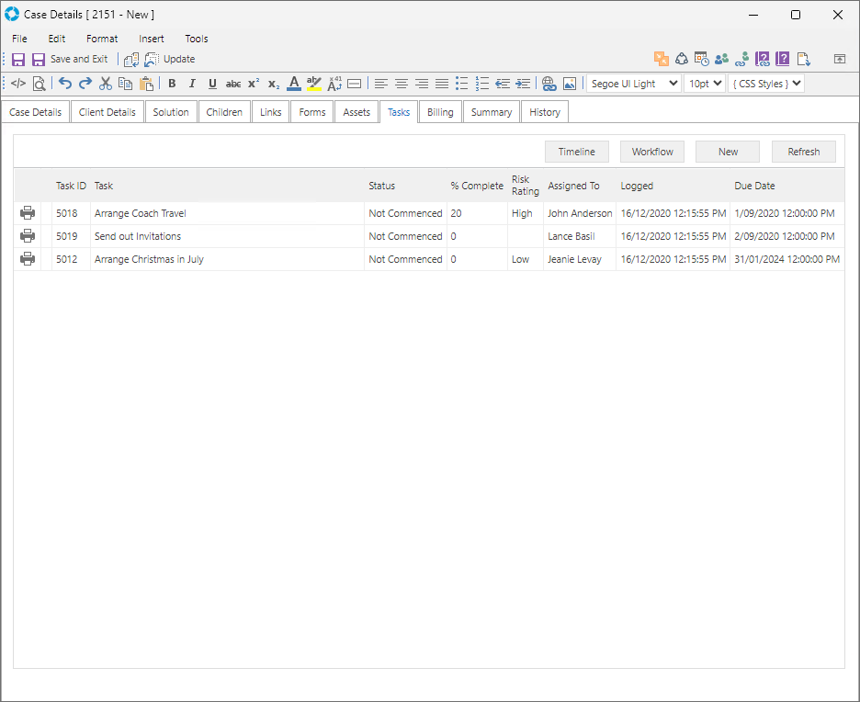Click the font color icon
The width and height of the screenshot is (860, 702).
coord(293,84)
